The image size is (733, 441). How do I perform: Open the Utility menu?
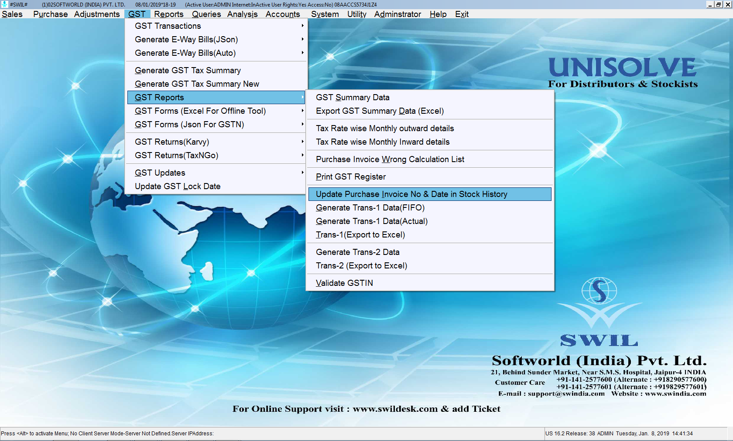click(x=356, y=14)
